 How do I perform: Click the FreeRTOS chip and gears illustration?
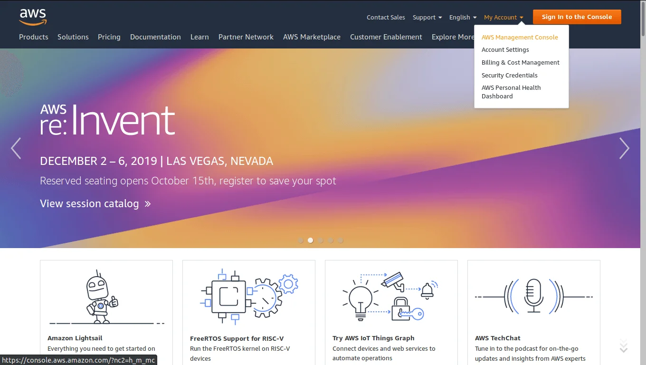point(248,296)
